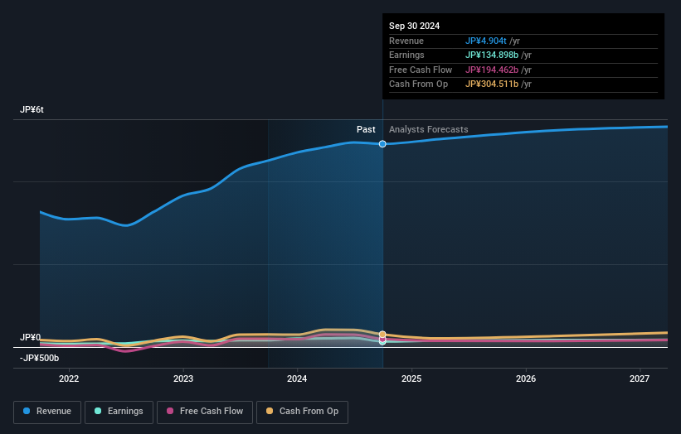Click the JP¥134.898b earnings value
681x434 pixels.
[492, 55]
